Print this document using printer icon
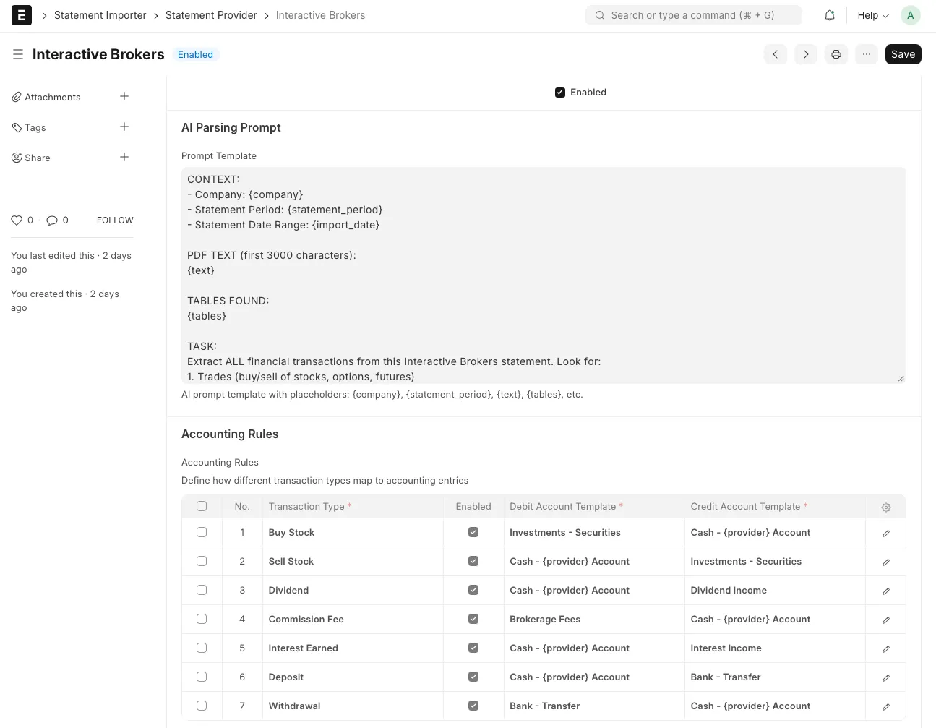 click(x=836, y=54)
